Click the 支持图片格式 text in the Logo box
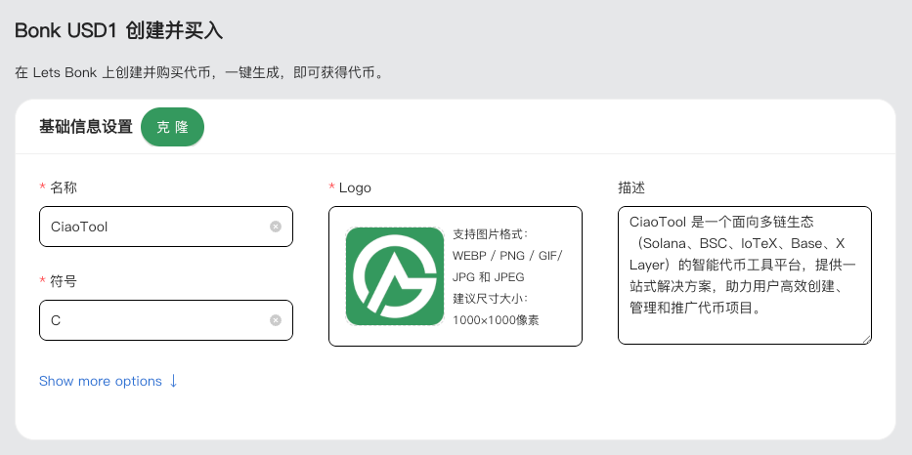The image size is (912, 455). (491, 234)
